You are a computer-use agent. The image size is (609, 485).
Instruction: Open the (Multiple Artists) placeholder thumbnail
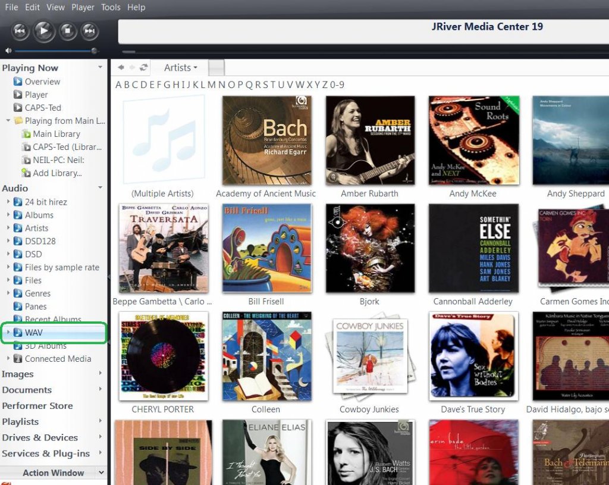click(163, 140)
